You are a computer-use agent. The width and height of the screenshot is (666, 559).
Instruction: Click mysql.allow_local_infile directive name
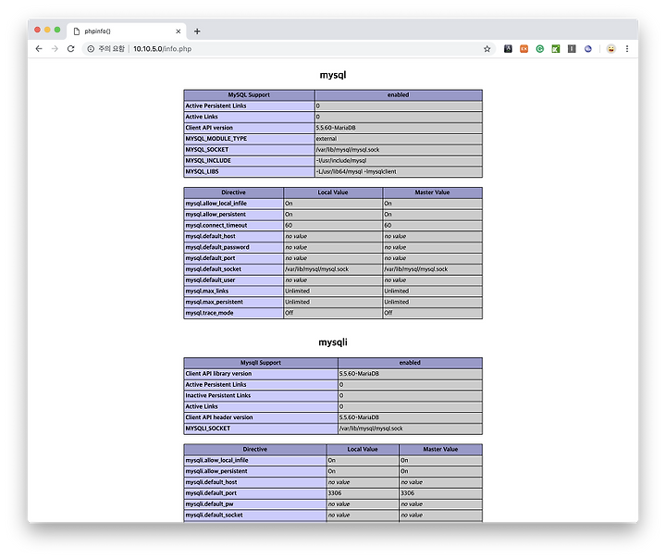[216, 204]
